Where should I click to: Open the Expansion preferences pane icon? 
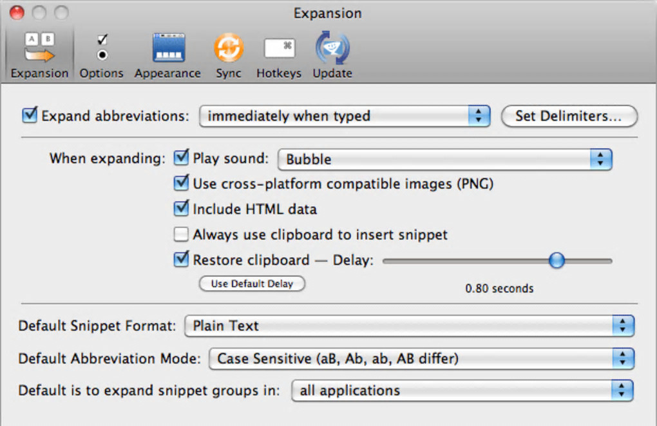(x=39, y=50)
